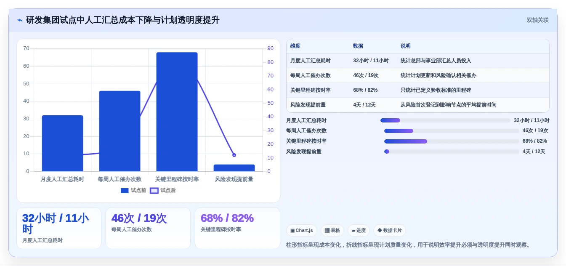Click the lightning icon beside the title
Image resolution: width=566 pixels, height=266 pixels.
tap(20, 20)
